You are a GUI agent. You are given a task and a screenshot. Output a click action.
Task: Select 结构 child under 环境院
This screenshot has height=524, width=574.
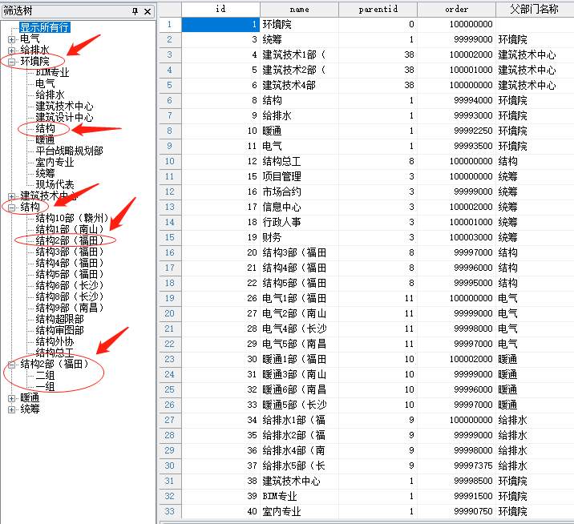(x=45, y=129)
